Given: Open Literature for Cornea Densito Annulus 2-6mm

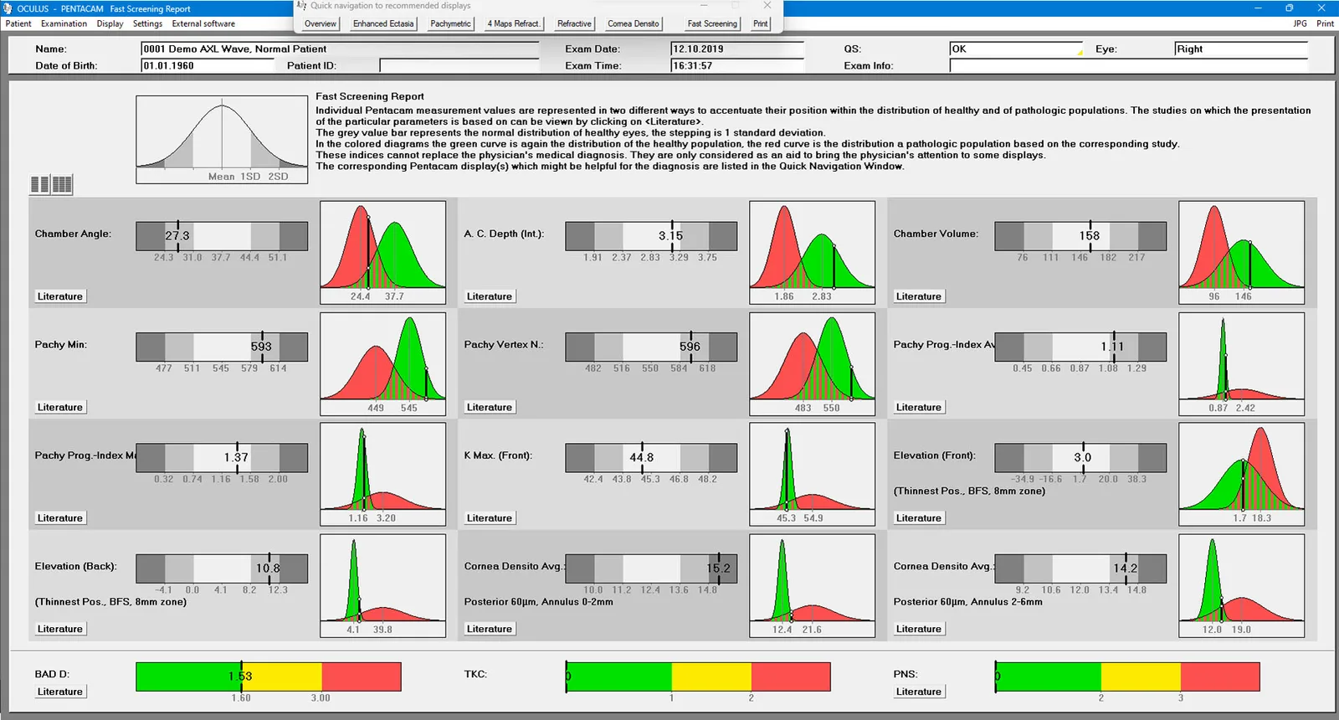Looking at the screenshot, I should point(919,629).
